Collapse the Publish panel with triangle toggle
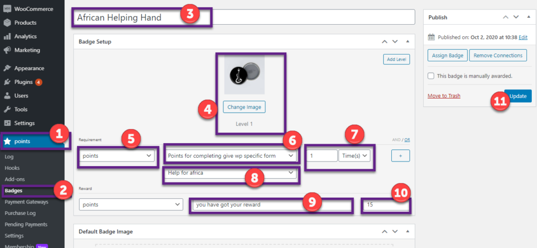This screenshot has height=248, width=537. pos(529,17)
